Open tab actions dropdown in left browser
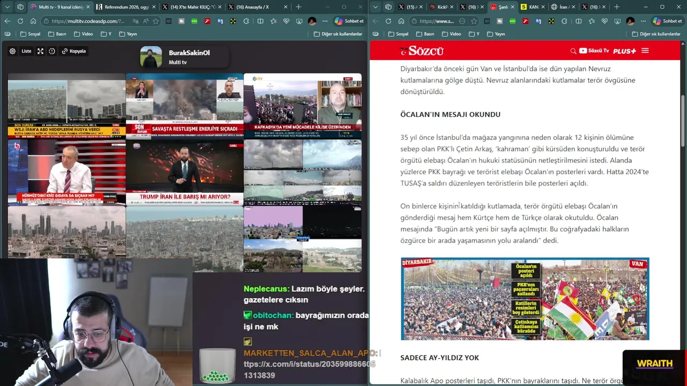687x386 pixels. (6, 7)
